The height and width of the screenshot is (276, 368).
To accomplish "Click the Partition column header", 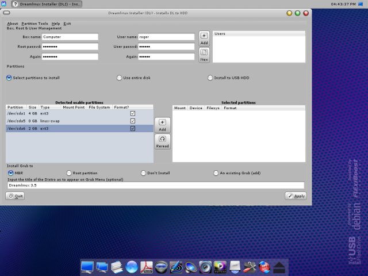I will tap(16, 108).
